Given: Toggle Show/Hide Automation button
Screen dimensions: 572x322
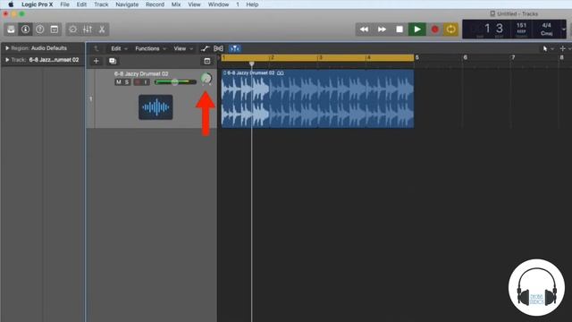Looking at the screenshot, I should (205, 48).
